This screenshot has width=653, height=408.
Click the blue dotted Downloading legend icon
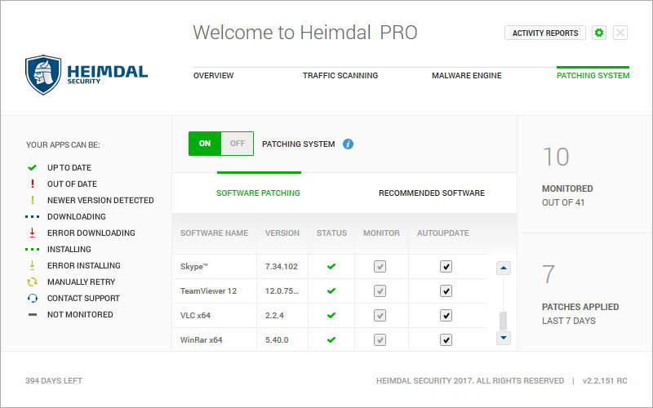(x=32, y=216)
